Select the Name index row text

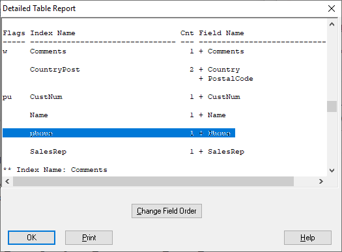39,115
